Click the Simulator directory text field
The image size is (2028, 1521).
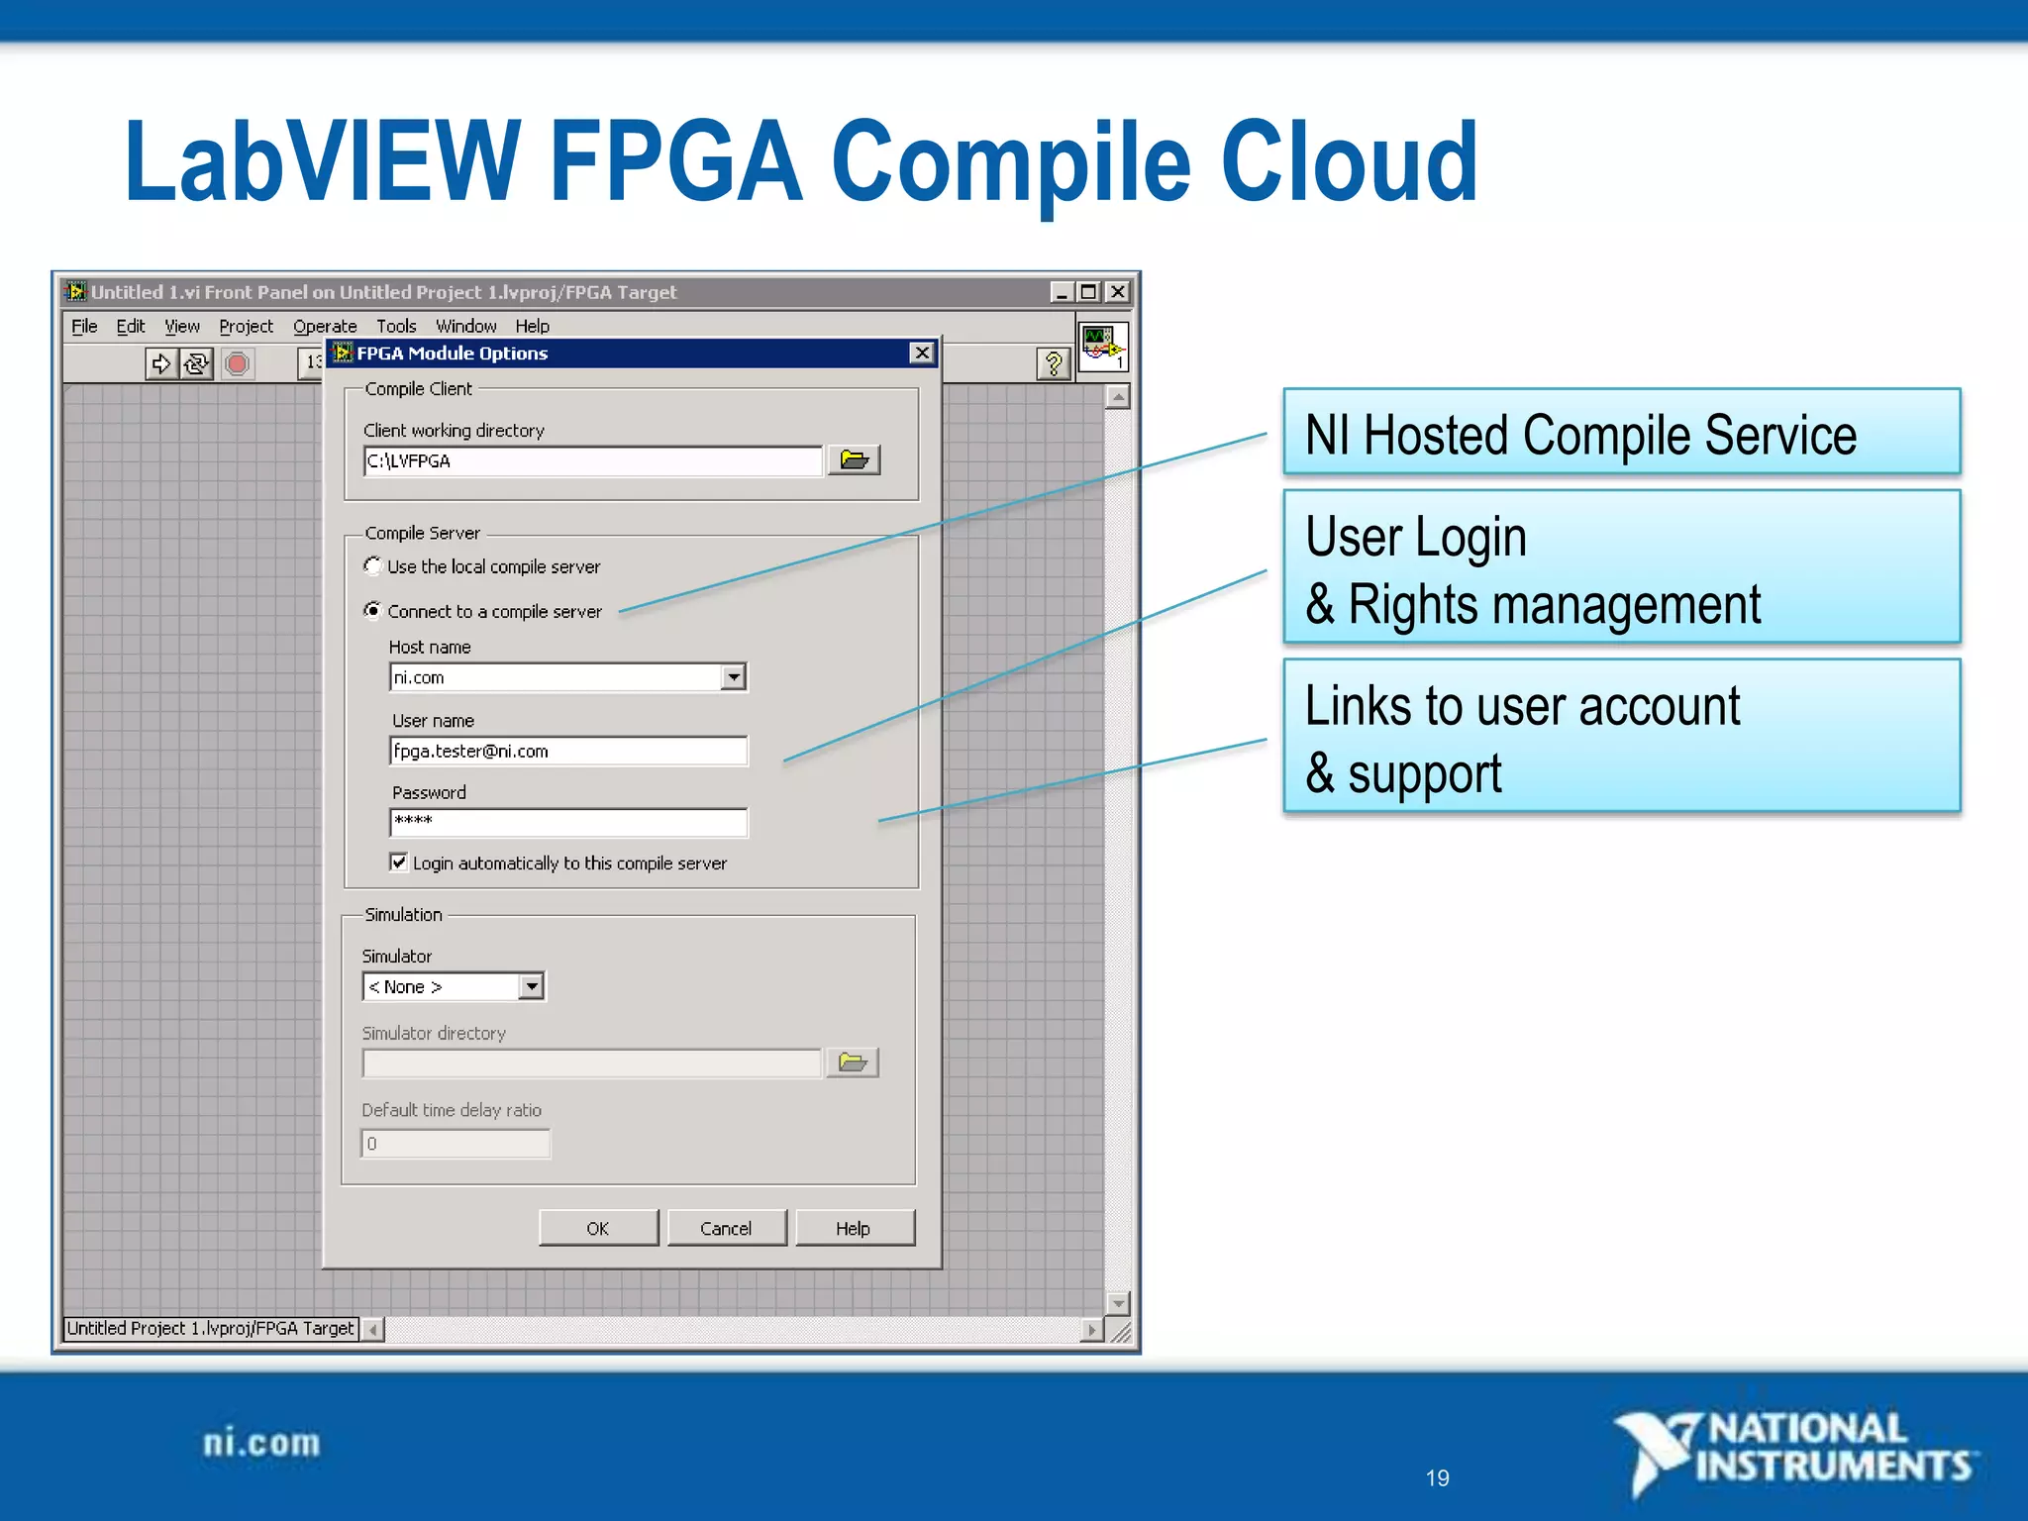[x=592, y=1064]
